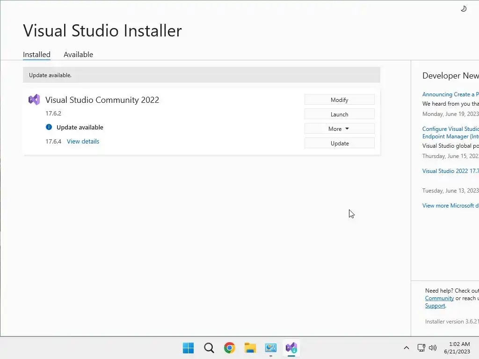Click the installed version number 17.6.2

[53, 113]
